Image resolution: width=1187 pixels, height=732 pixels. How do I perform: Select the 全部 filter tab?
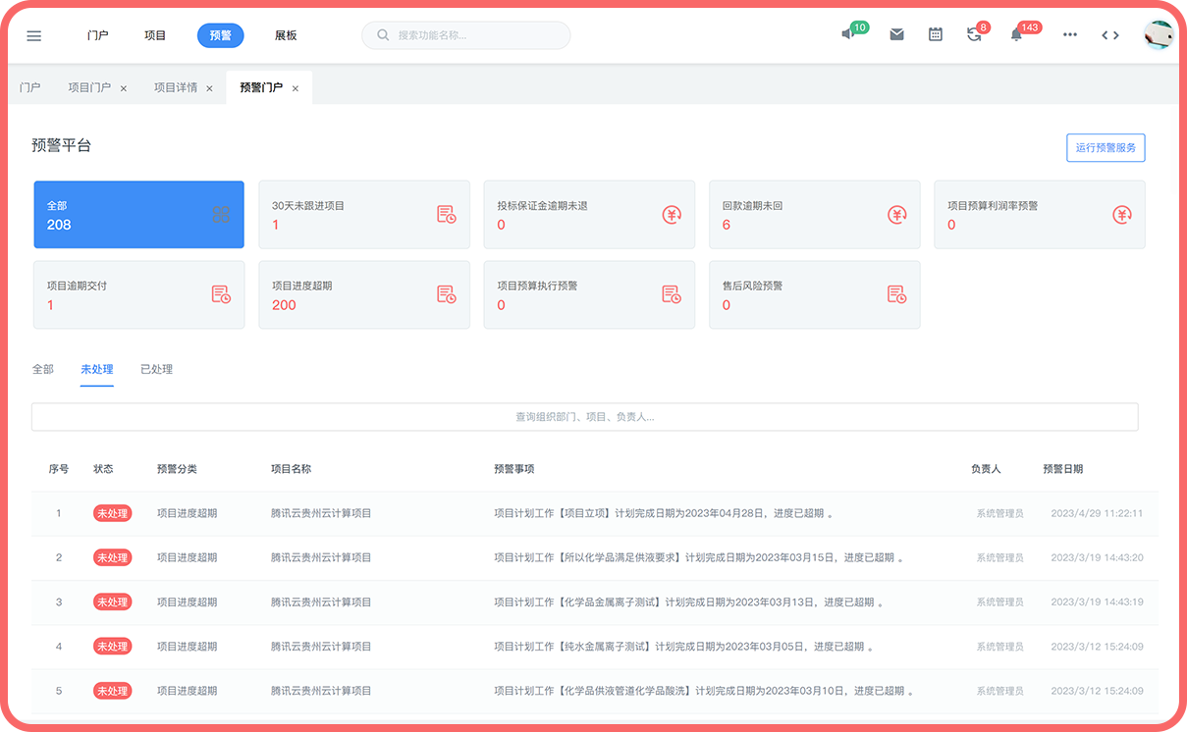click(x=43, y=369)
